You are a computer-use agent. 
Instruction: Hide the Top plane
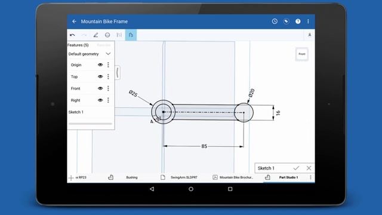(x=100, y=76)
